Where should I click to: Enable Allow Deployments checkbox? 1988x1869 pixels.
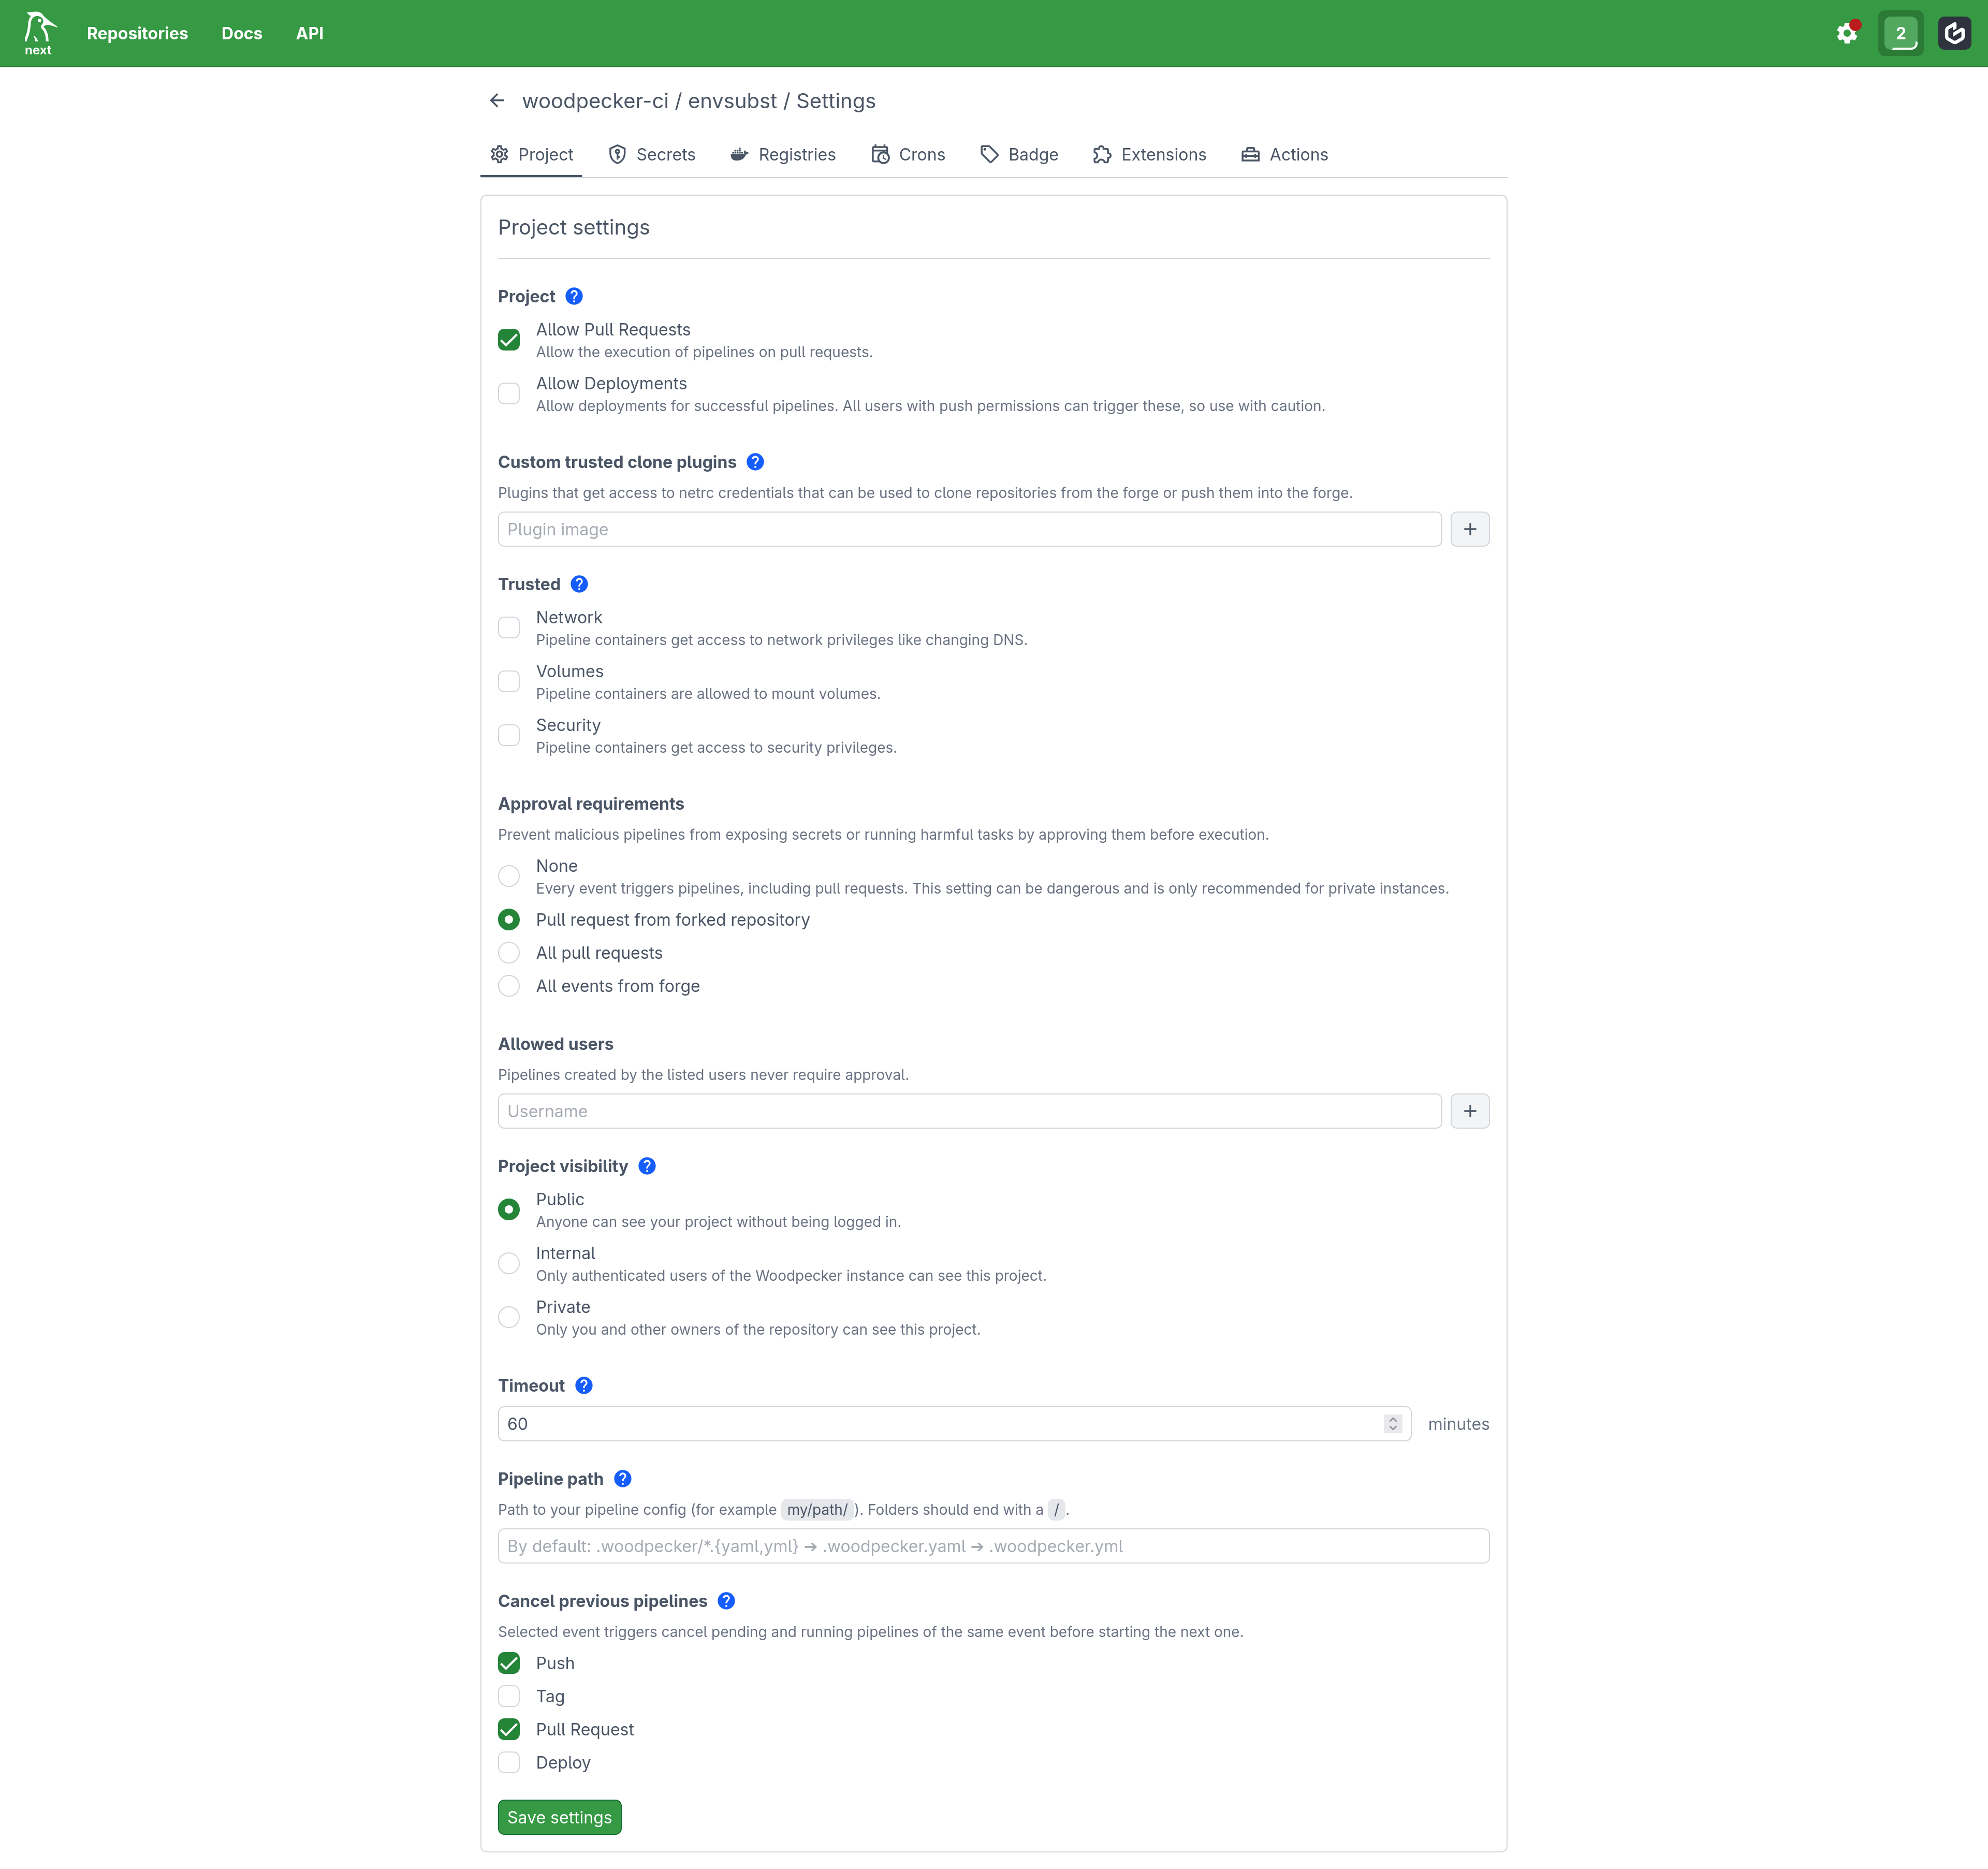[x=509, y=393]
